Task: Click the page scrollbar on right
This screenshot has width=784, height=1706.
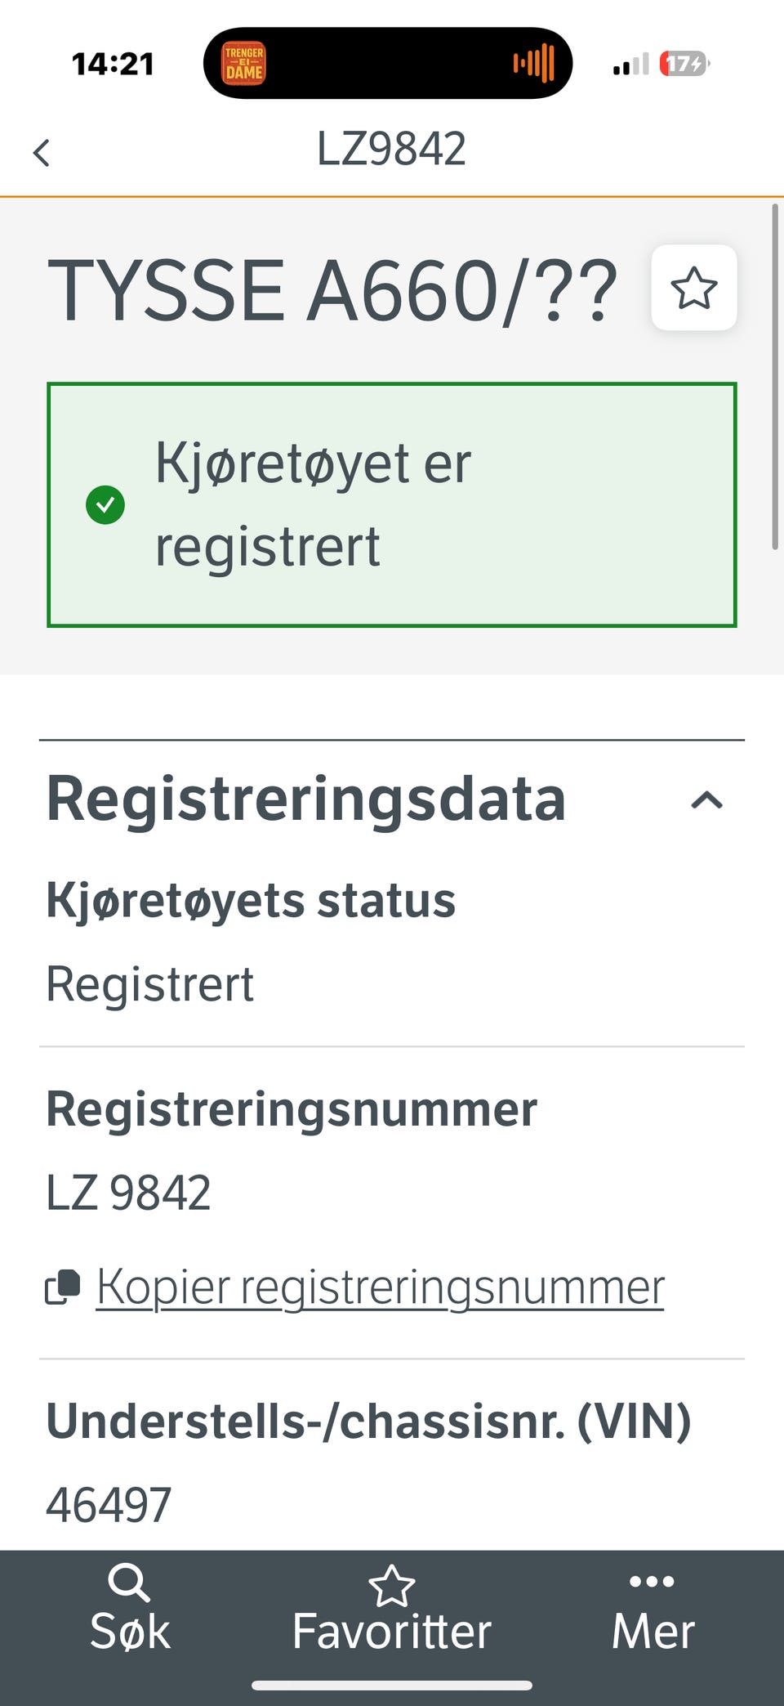Action: pyautogui.click(x=774, y=376)
